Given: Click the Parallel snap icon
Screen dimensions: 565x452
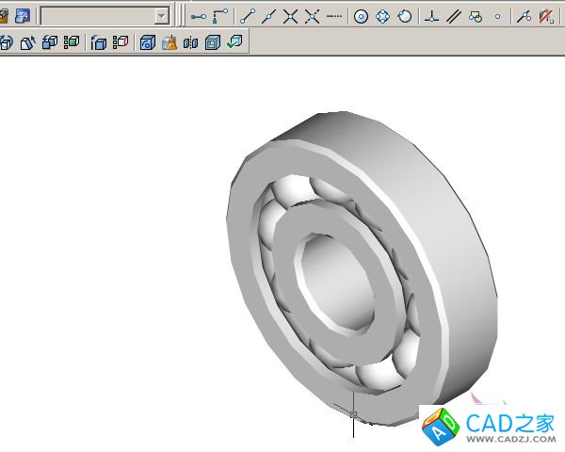Looking at the screenshot, I should (453, 16).
